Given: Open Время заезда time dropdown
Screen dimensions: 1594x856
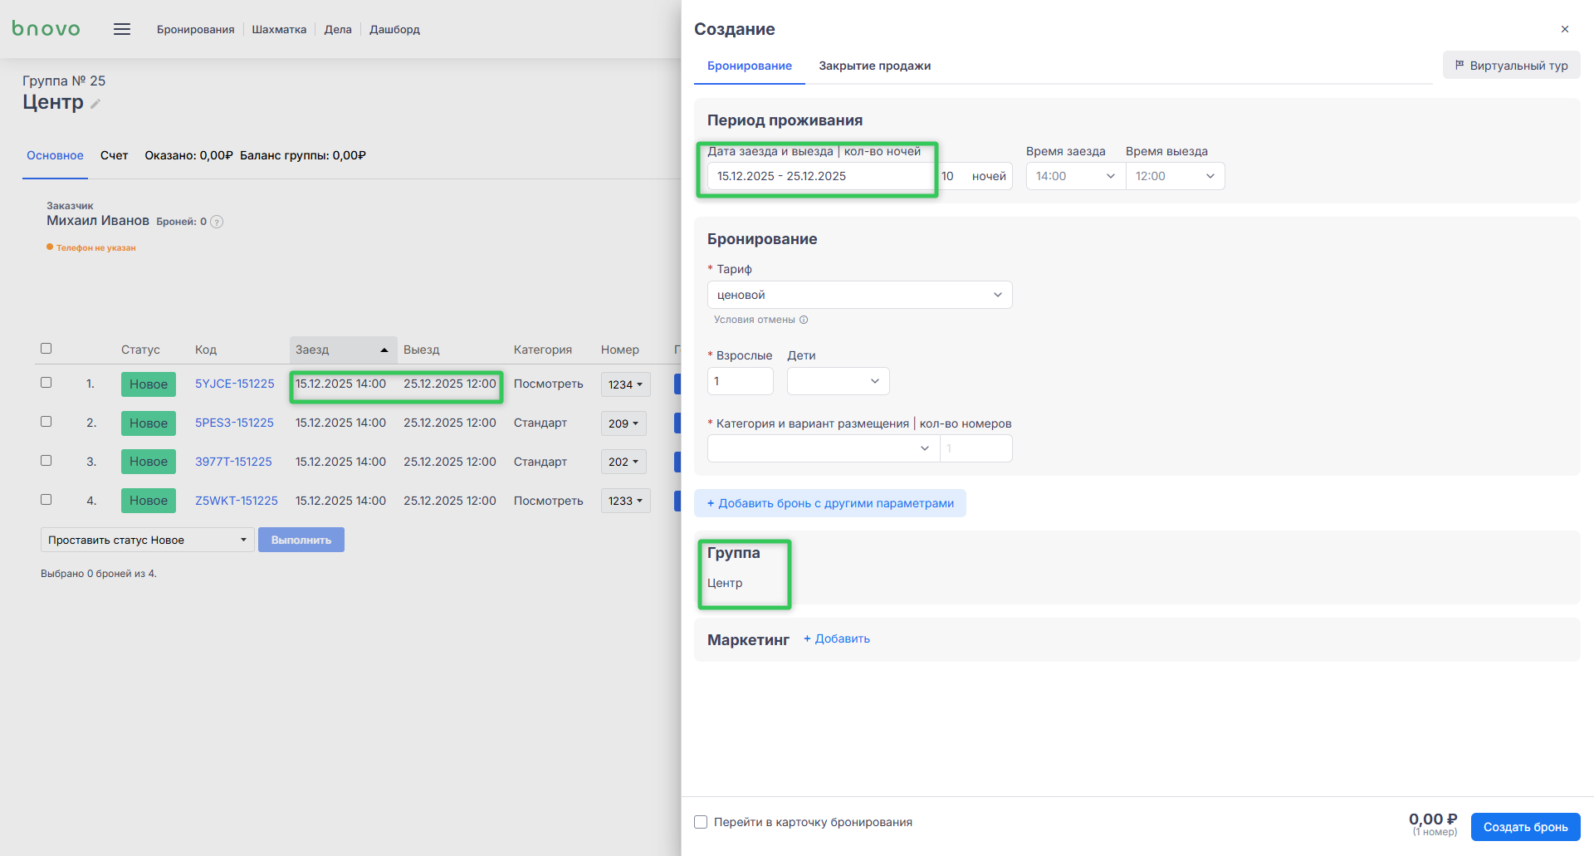Looking at the screenshot, I should click(x=1075, y=176).
